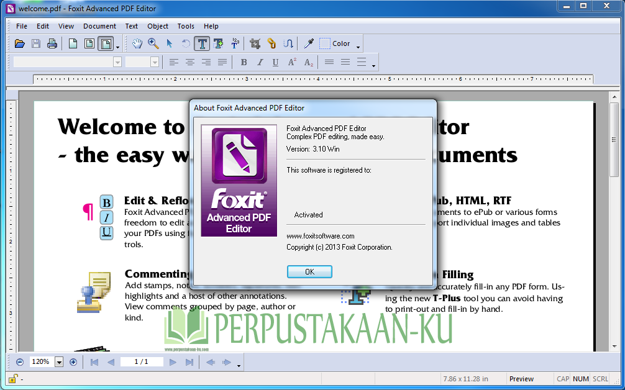This screenshot has height=390, width=625.
Task: Align text left
Action: click(x=173, y=62)
